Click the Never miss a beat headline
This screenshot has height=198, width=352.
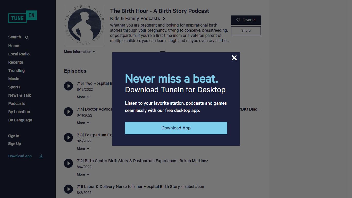click(172, 79)
